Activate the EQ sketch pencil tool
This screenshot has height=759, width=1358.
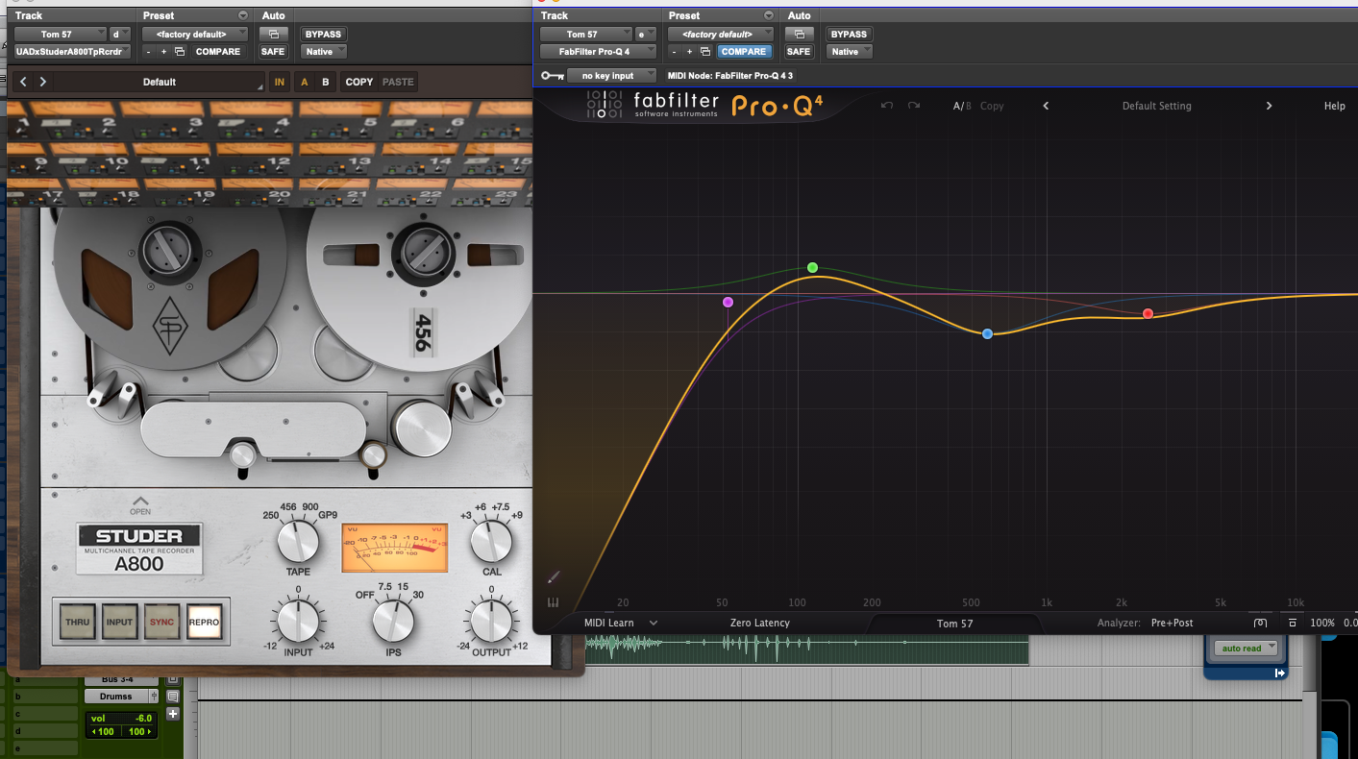554,577
